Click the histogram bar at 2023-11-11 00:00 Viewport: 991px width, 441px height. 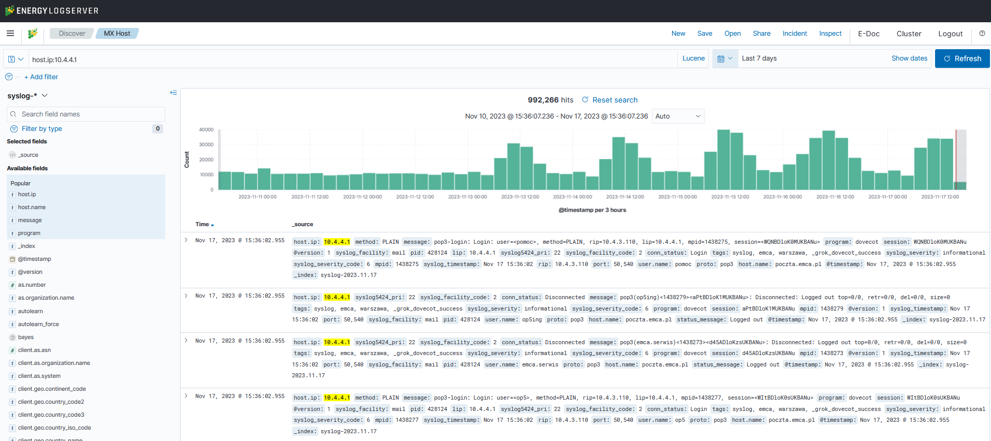coord(264,179)
